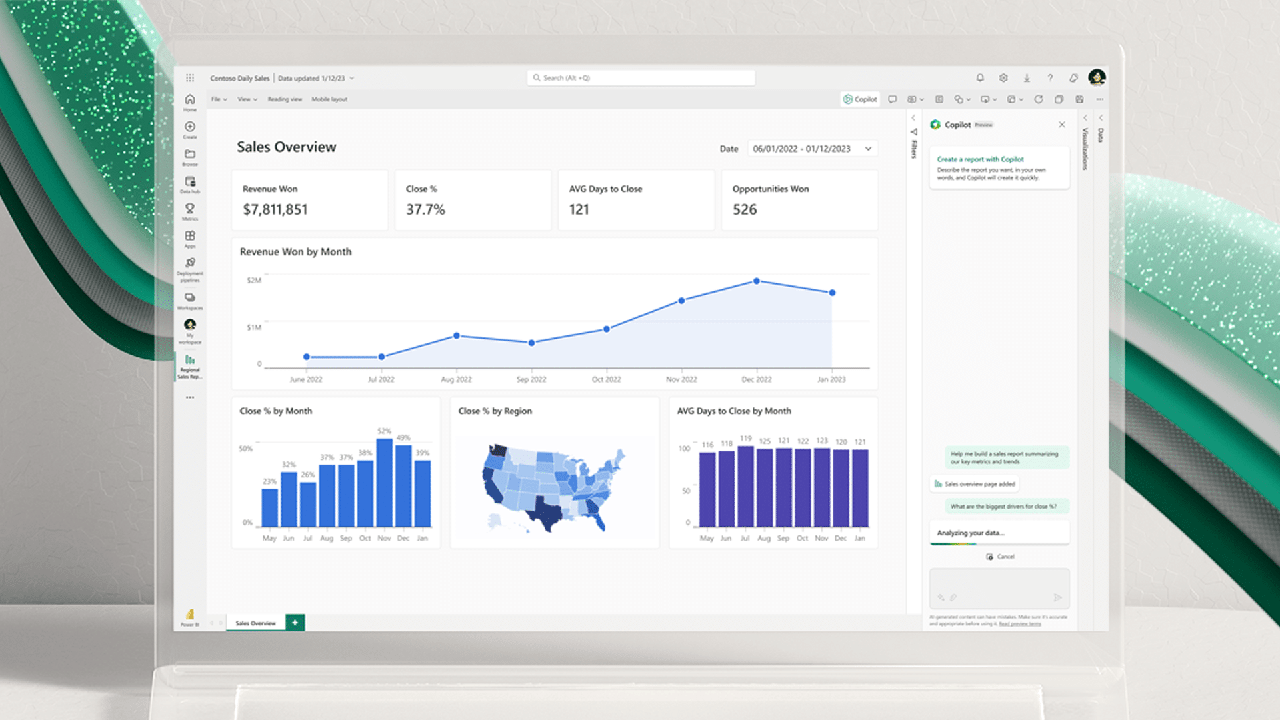This screenshot has height=720, width=1280.
Task: Expand the Visualizations pane
Action: click(1085, 118)
